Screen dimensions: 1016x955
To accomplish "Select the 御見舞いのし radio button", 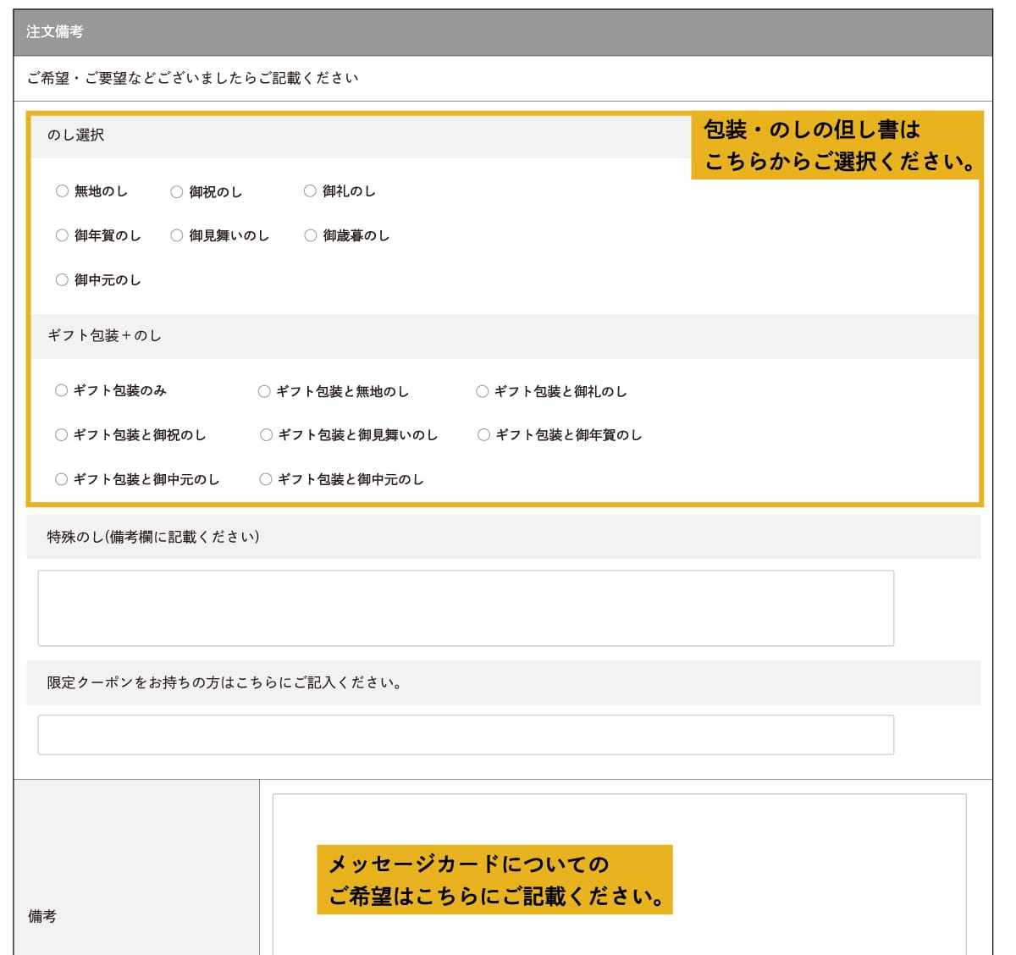I will click(177, 235).
